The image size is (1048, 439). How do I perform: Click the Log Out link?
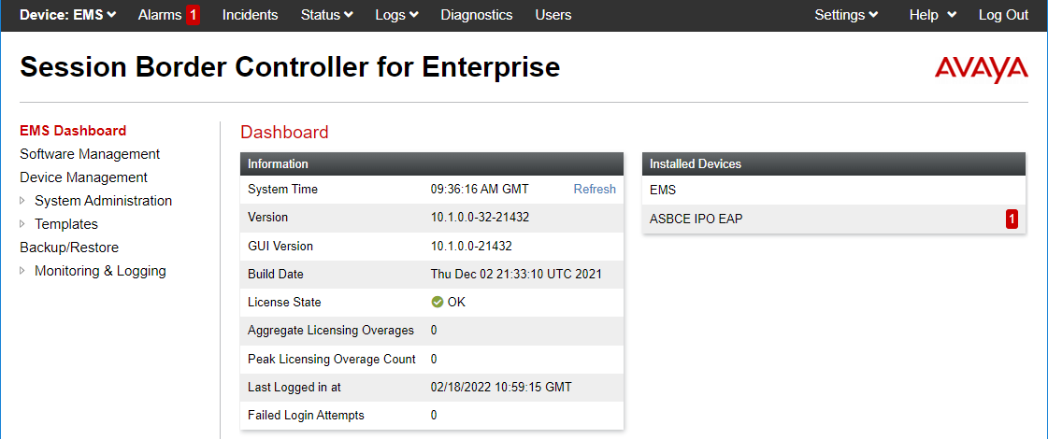[x=1003, y=15]
